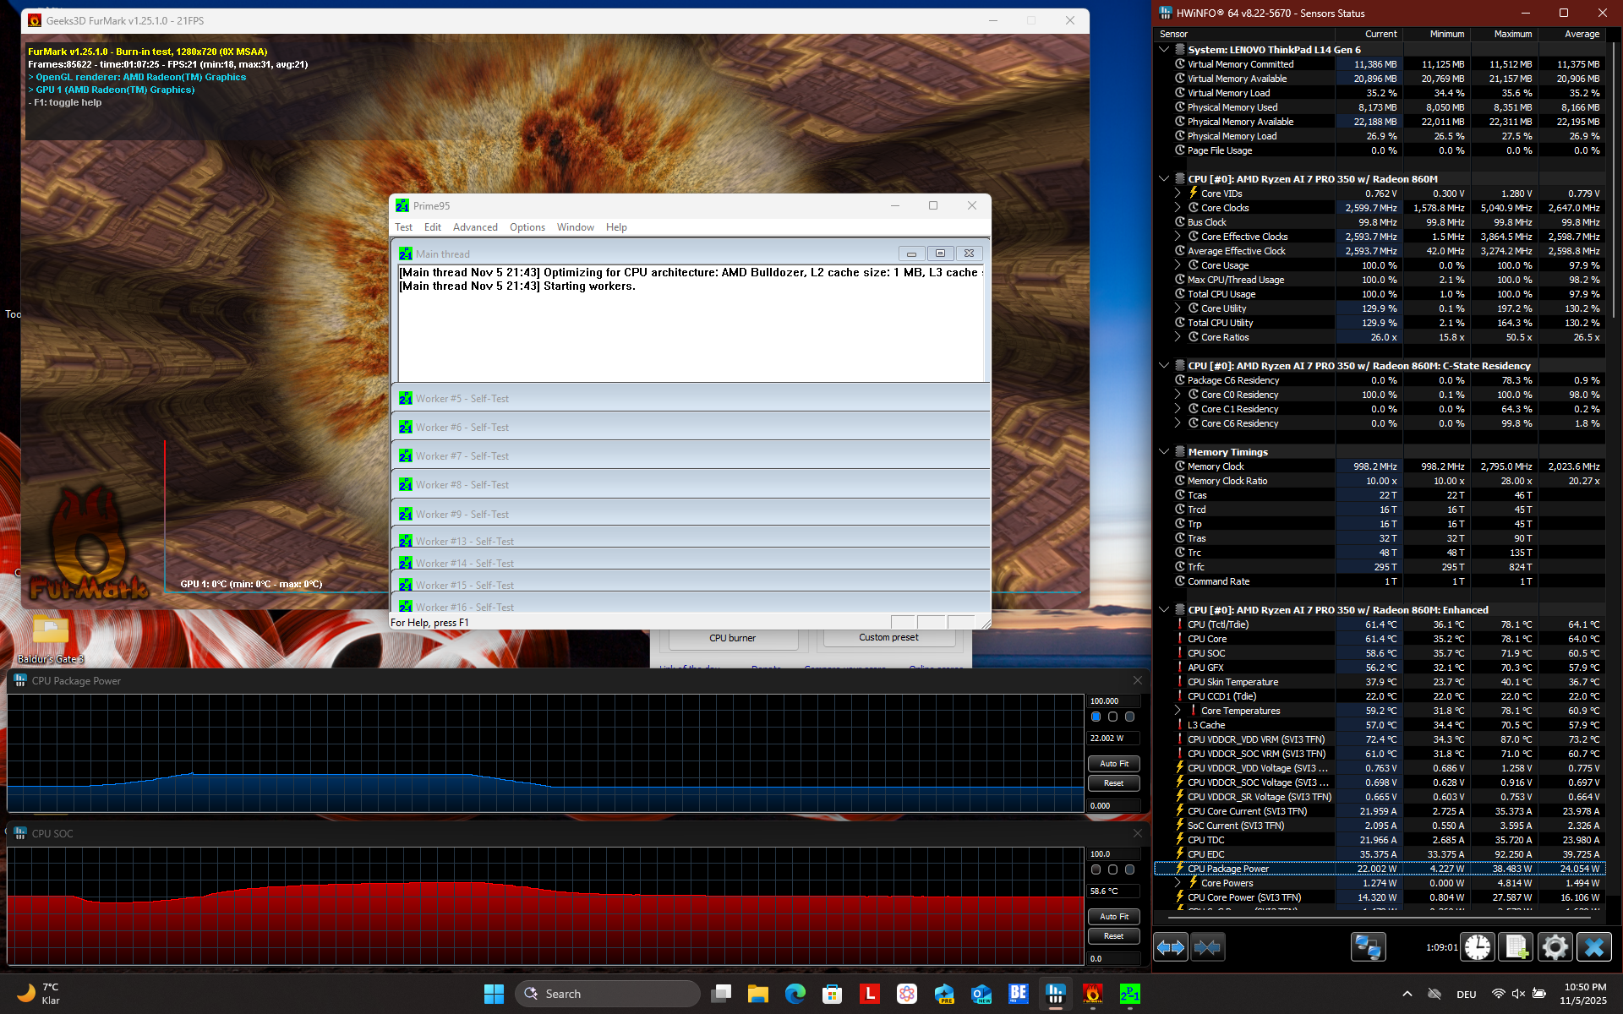Select third radio button in CPU SOC graph

(1129, 870)
